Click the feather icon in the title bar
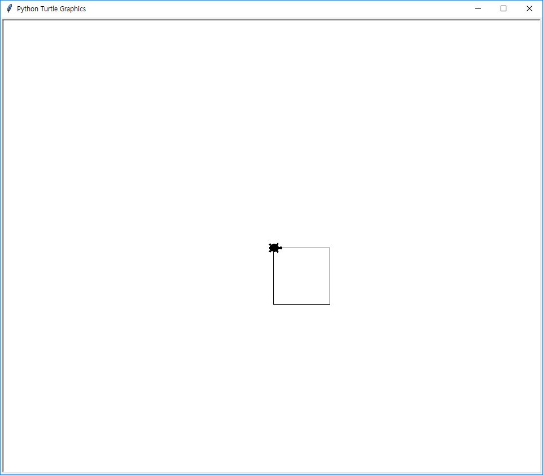This screenshot has height=475, width=543. pos(10,8)
